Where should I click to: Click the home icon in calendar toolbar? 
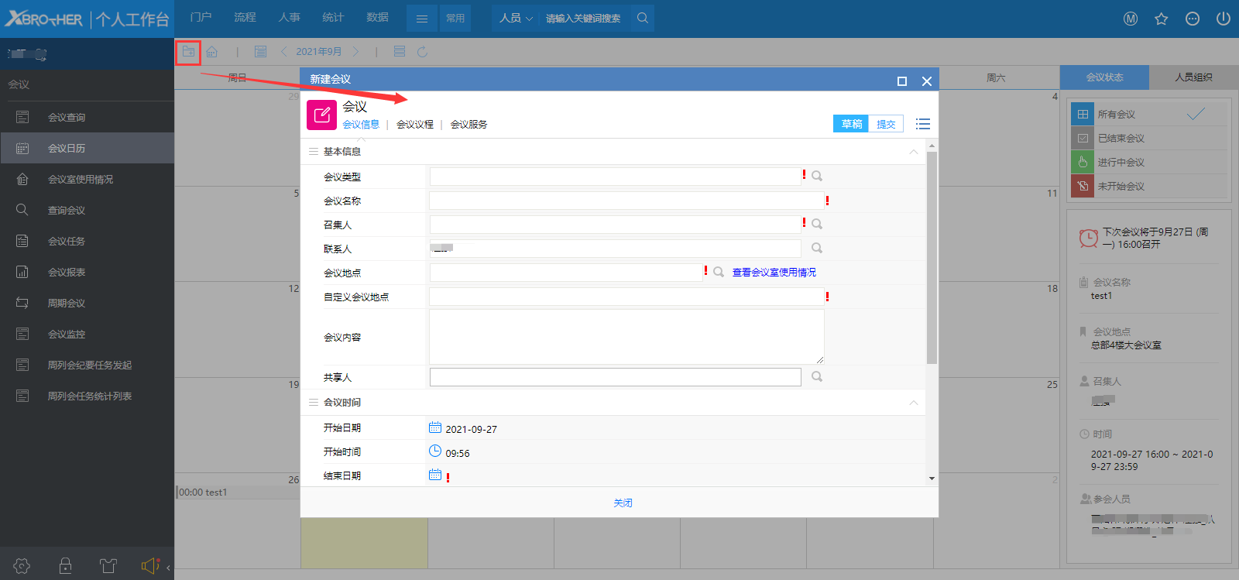(x=211, y=52)
